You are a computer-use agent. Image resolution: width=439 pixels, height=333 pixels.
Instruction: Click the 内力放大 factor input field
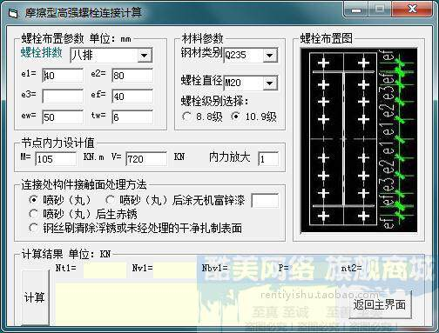(x=268, y=159)
